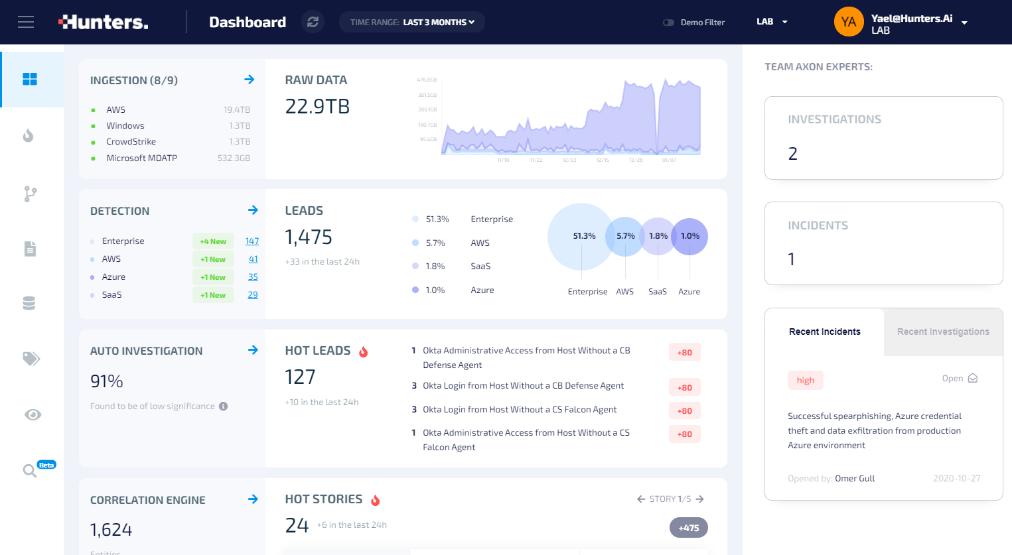Click the Microsoft MDATP ingestion row
1012x555 pixels.
171,158
